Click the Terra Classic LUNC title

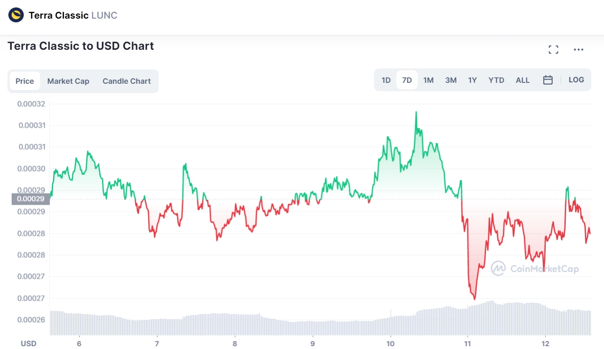[73, 15]
